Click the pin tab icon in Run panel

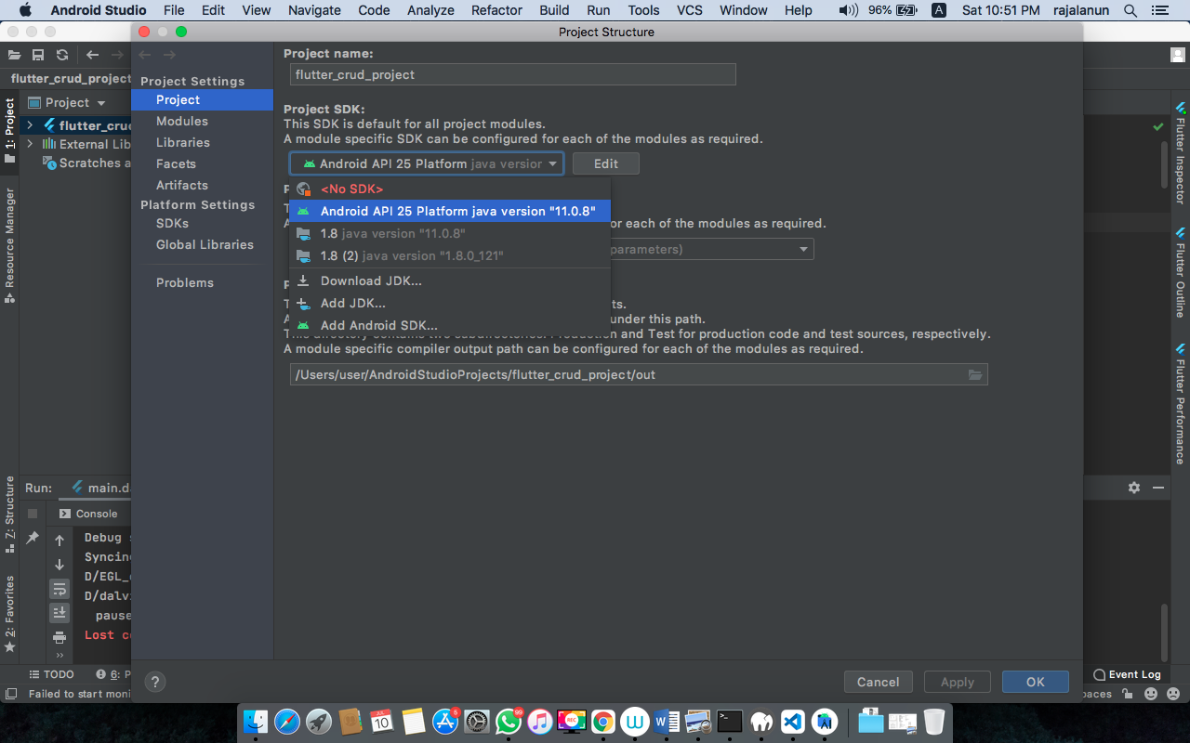pyautogui.click(x=33, y=538)
